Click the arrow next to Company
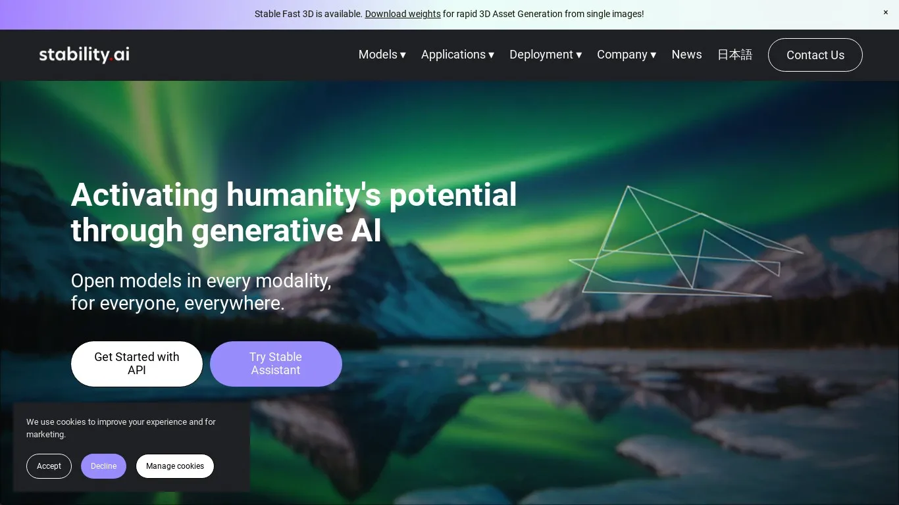The height and width of the screenshot is (505, 899). (x=653, y=55)
